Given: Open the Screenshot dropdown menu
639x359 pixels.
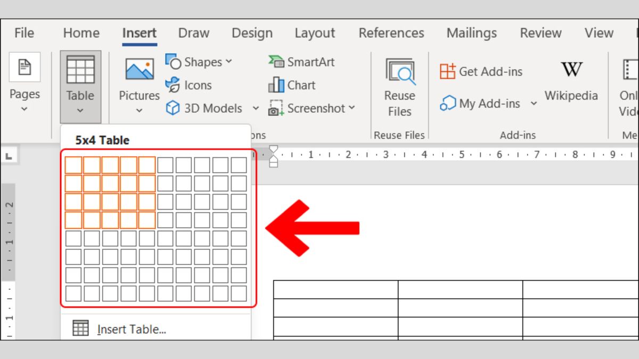Looking at the screenshot, I should (x=352, y=108).
